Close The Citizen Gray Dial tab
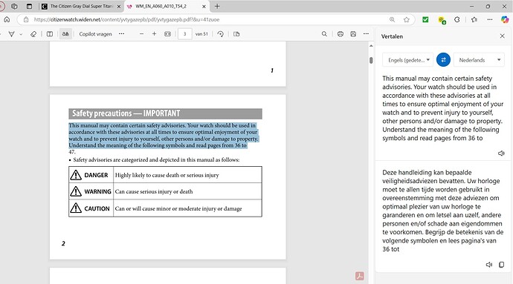Screen dimensions: 513x284 click(118, 7)
